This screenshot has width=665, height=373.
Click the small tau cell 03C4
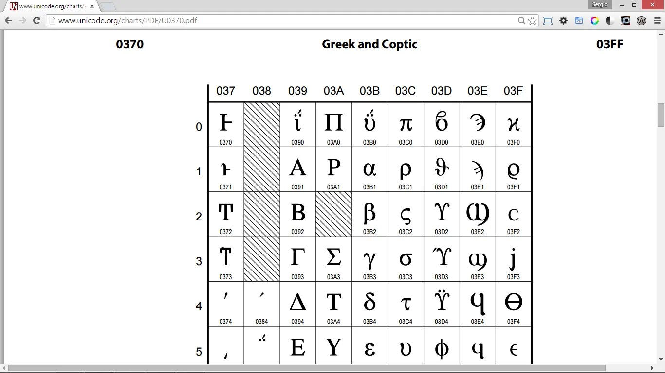[406, 304]
